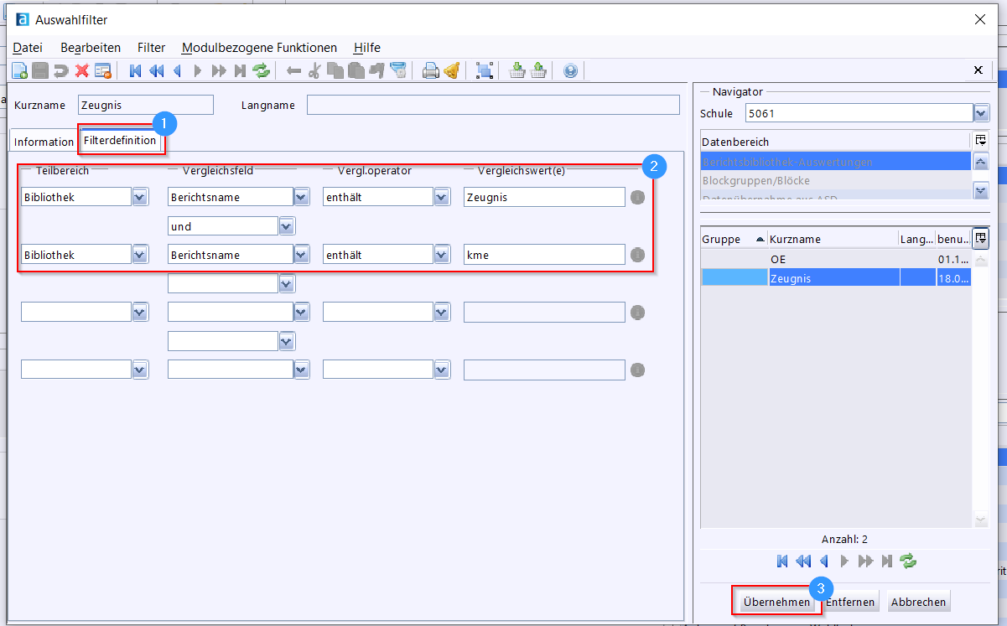Screen dimensions: 1007x626
Task: Go to previous record in main toolbar
Action: pyautogui.click(x=177, y=71)
